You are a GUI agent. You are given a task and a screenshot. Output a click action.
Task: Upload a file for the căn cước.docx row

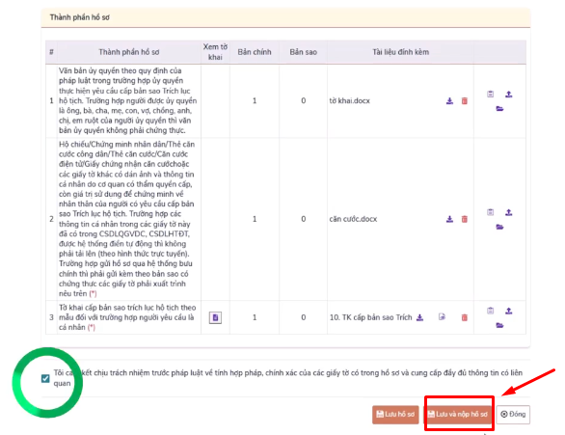[508, 212]
